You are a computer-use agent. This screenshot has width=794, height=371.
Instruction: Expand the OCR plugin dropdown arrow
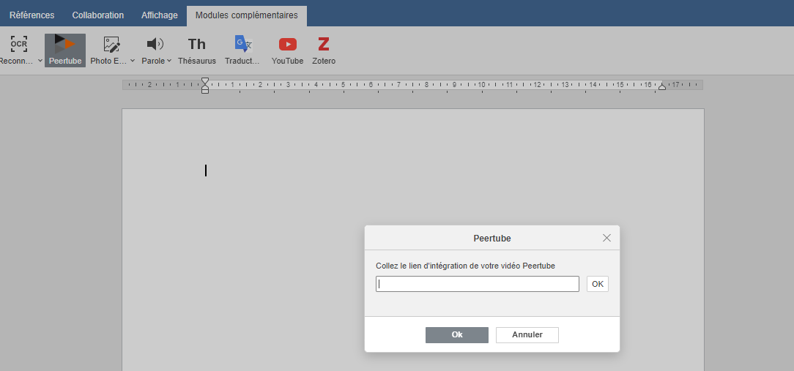(40, 61)
